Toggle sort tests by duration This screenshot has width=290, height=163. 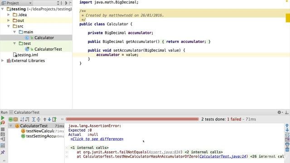pos(27,120)
